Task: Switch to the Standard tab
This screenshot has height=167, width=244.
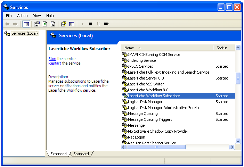Action: [81, 154]
